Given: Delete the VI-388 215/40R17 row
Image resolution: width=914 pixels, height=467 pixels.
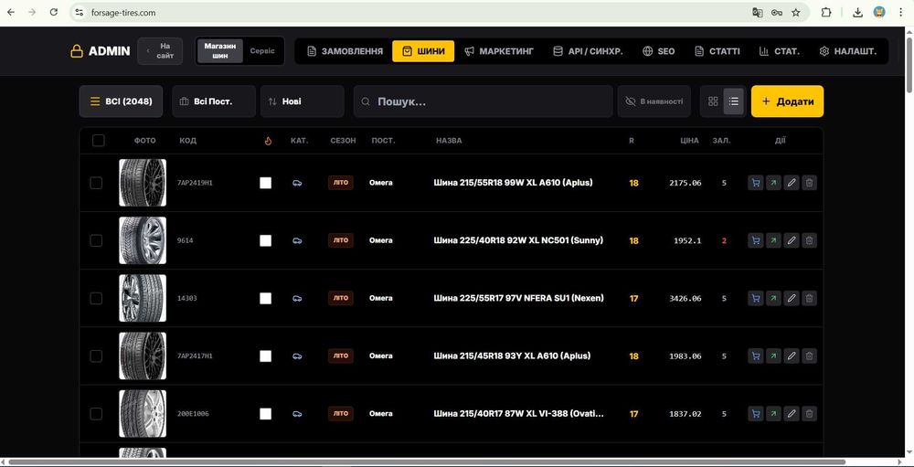Looking at the screenshot, I should click(809, 413).
